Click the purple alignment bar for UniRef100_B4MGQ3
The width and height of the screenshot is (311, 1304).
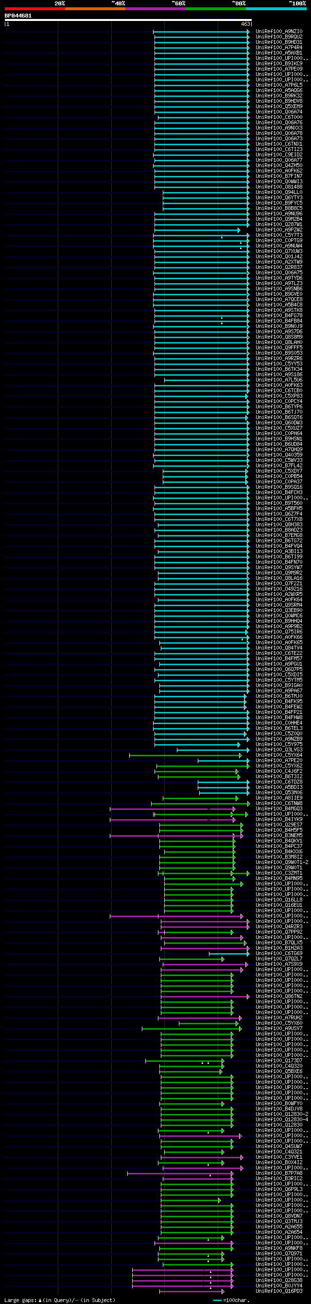click(x=173, y=809)
